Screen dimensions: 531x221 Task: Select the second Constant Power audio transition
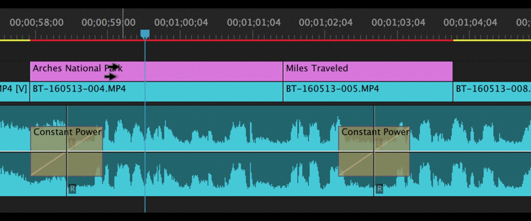point(374,151)
